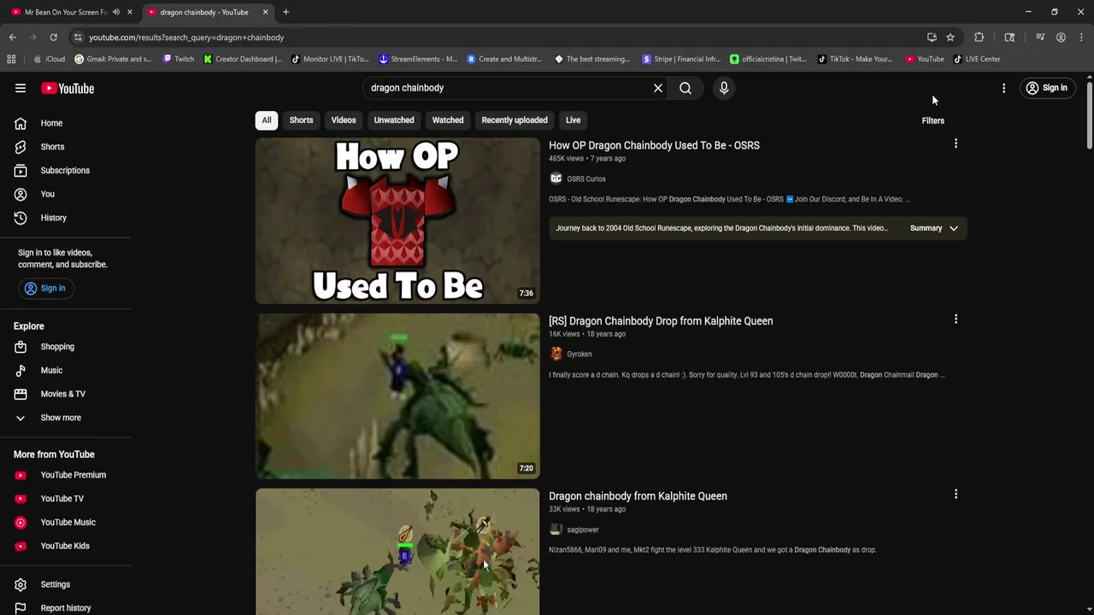Open the search Filters panel

click(x=932, y=120)
